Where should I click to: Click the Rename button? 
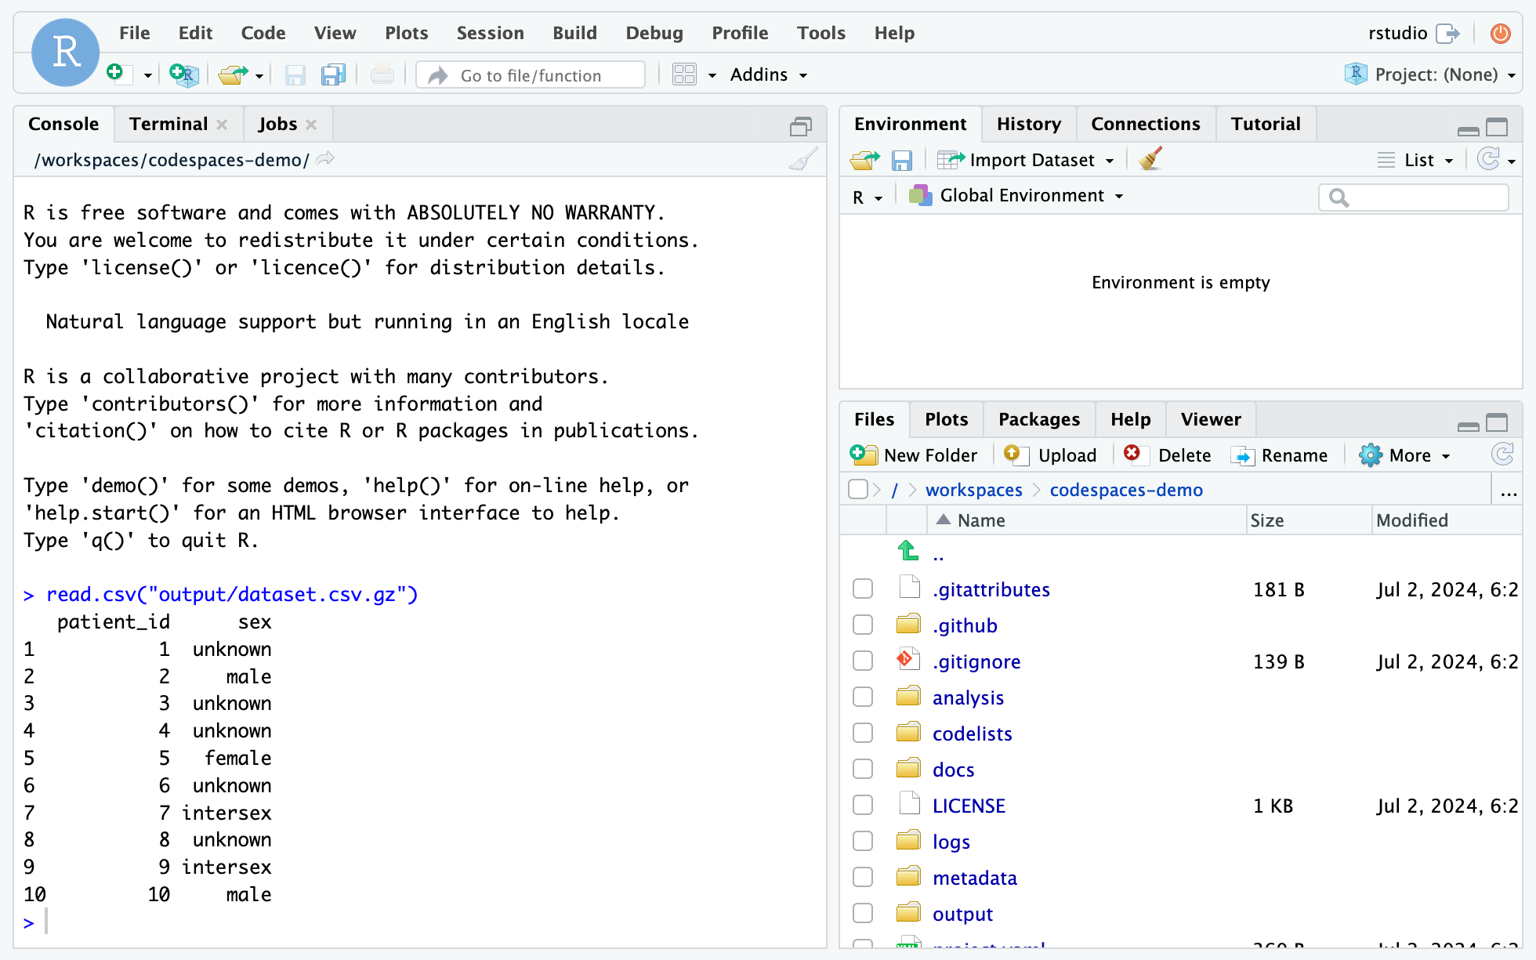(1279, 455)
